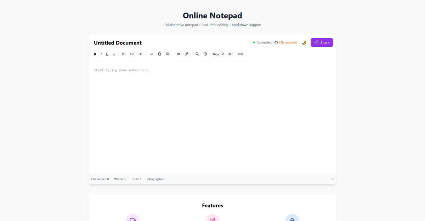The width and height of the screenshot is (425, 221).
Task: Click the speech bubble comment icon
Action: click(x=168, y=54)
